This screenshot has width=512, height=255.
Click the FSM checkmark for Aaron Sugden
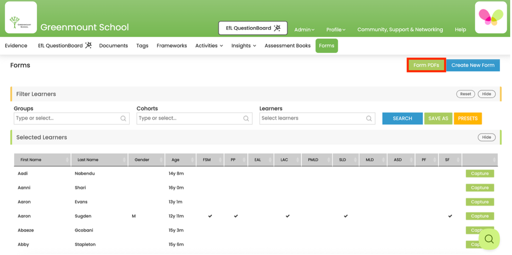[210, 216]
